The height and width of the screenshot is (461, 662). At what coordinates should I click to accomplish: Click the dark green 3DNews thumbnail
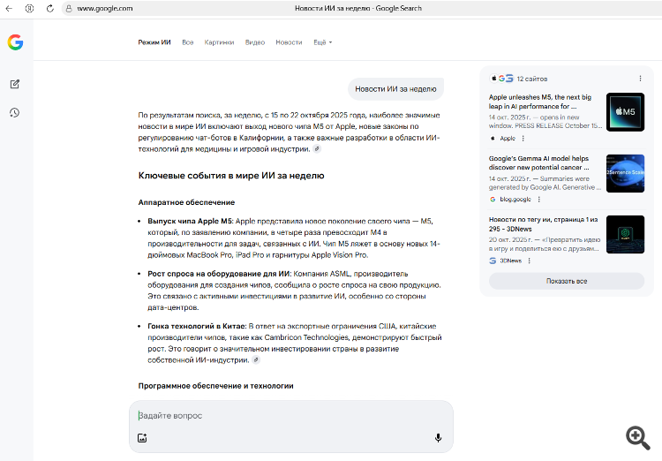point(625,235)
